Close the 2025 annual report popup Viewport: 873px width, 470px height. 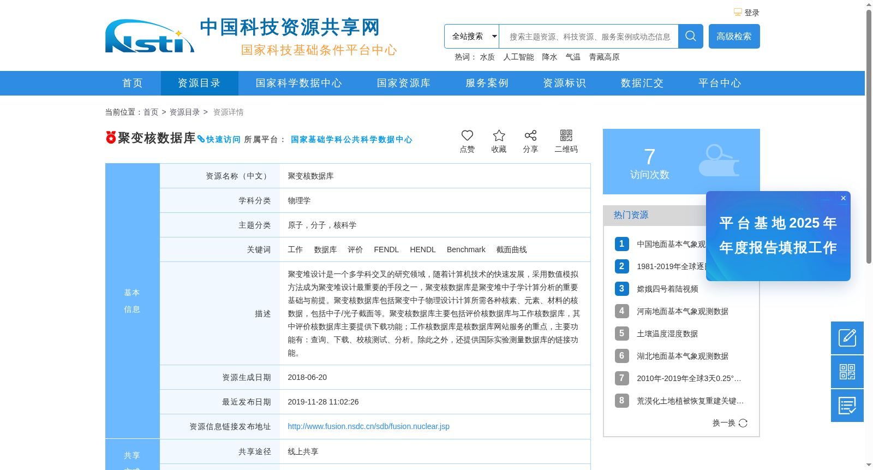[x=843, y=198]
